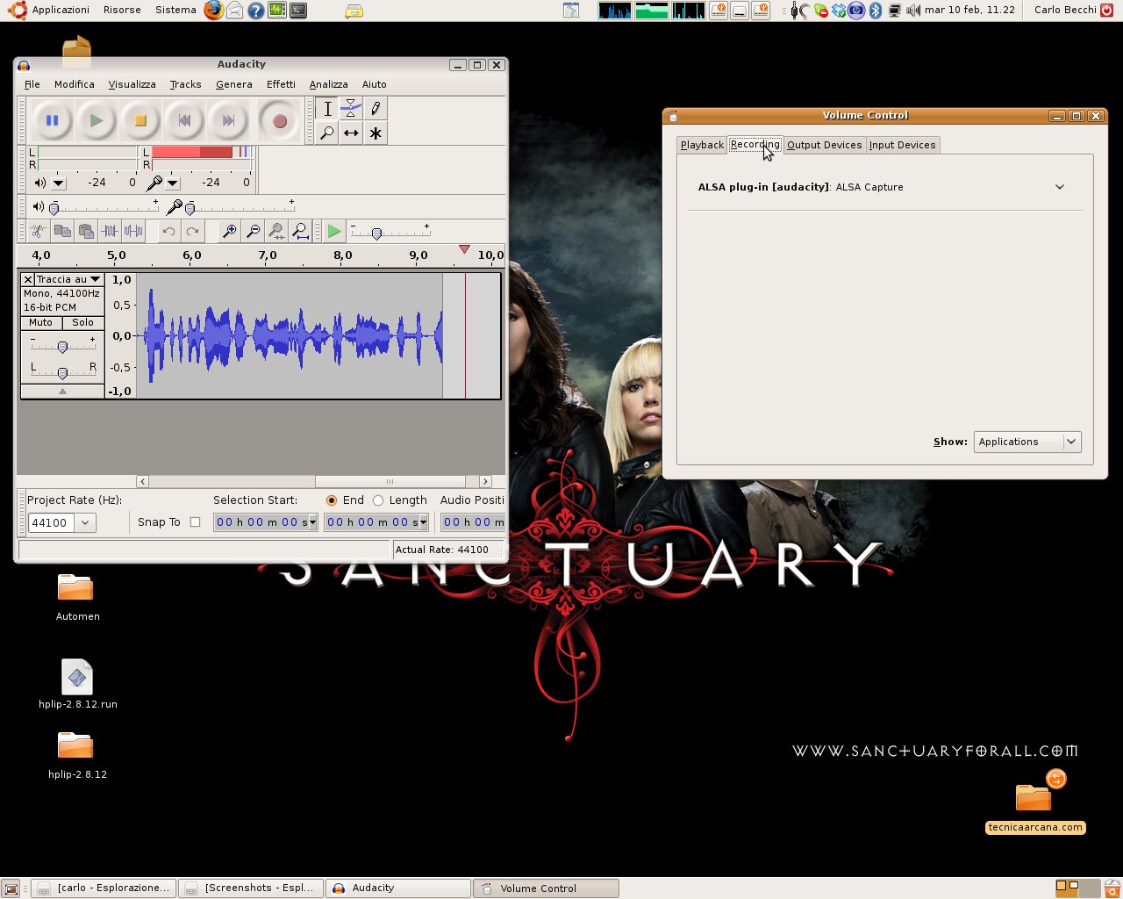Skip to end of the track

228,121
